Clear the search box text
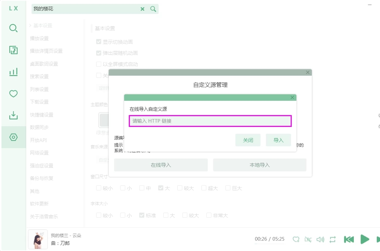Screen dimensions: 380x251 tap(142, 9)
